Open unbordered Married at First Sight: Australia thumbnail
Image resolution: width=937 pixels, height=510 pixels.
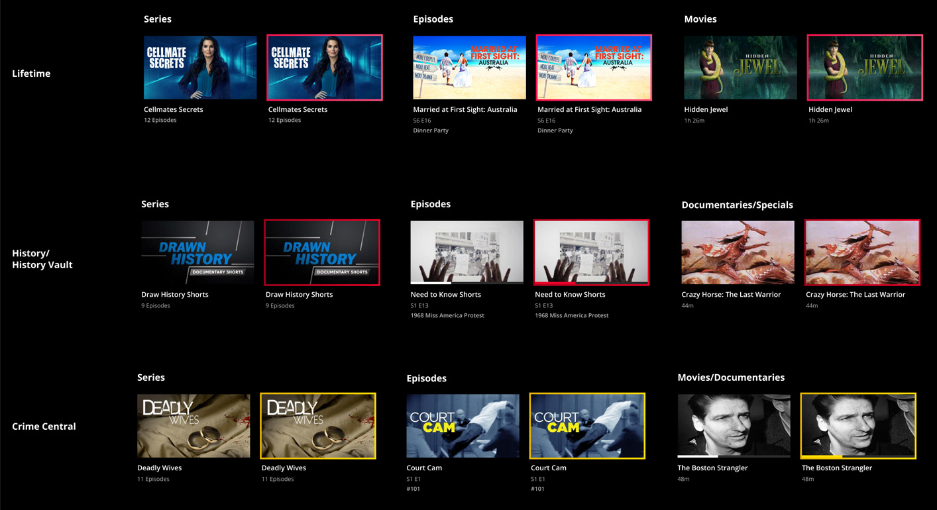coord(469,68)
